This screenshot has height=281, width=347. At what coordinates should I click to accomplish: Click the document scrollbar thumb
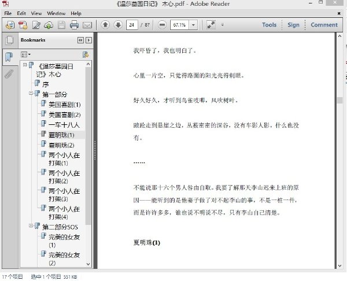339,100
